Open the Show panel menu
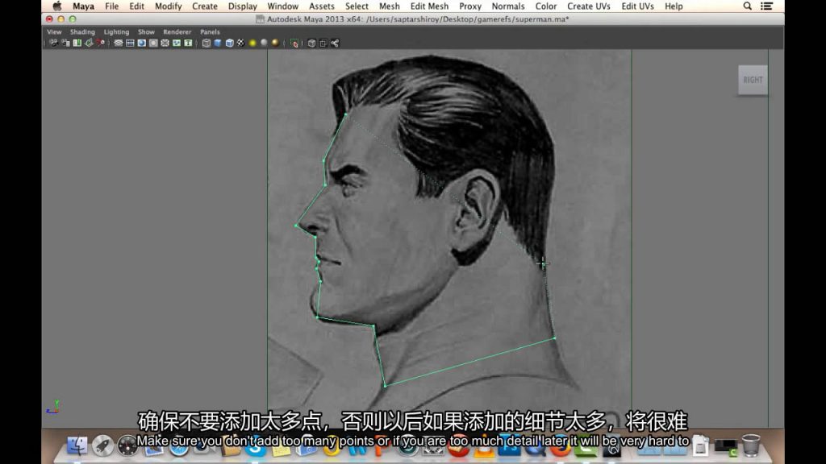The height and width of the screenshot is (464, 826). [x=146, y=31]
